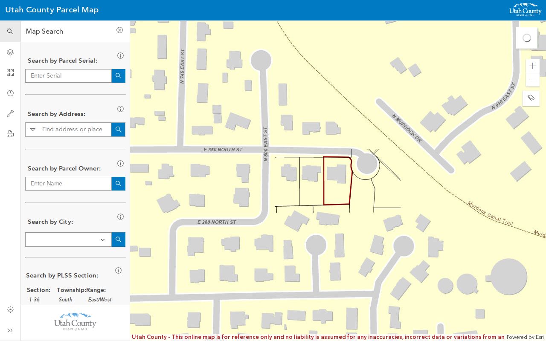Click the Utah County logo below the search panel
This screenshot has width=546, height=341.
75,322
